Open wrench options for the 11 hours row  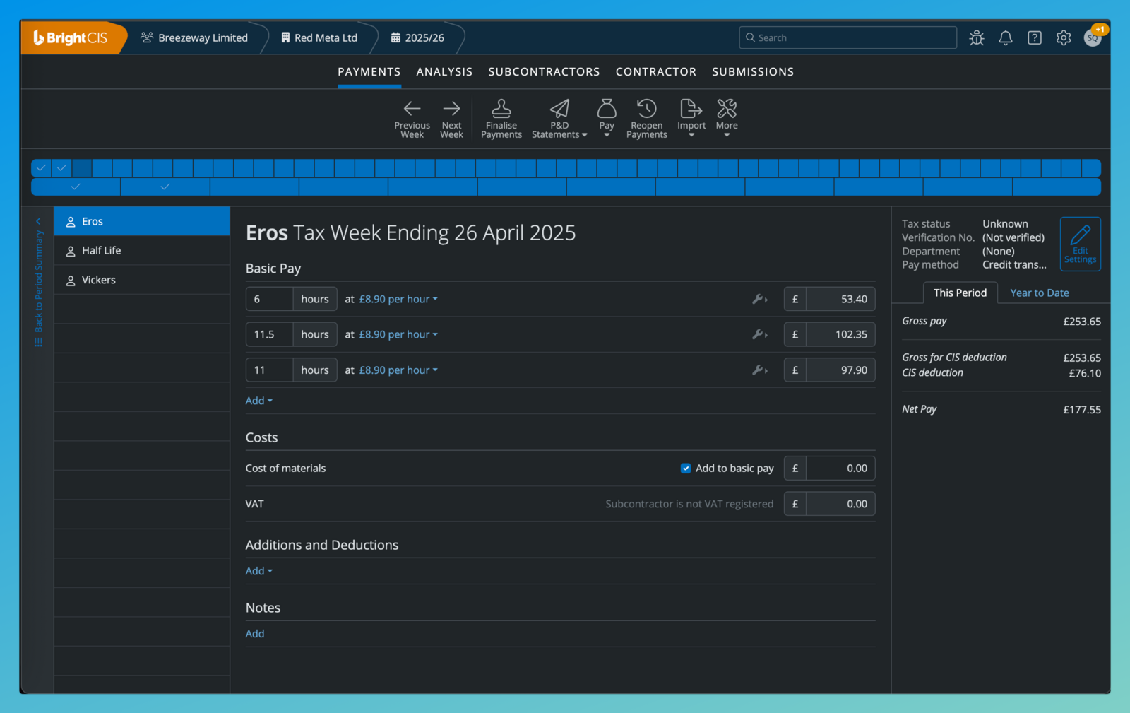(760, 370)
